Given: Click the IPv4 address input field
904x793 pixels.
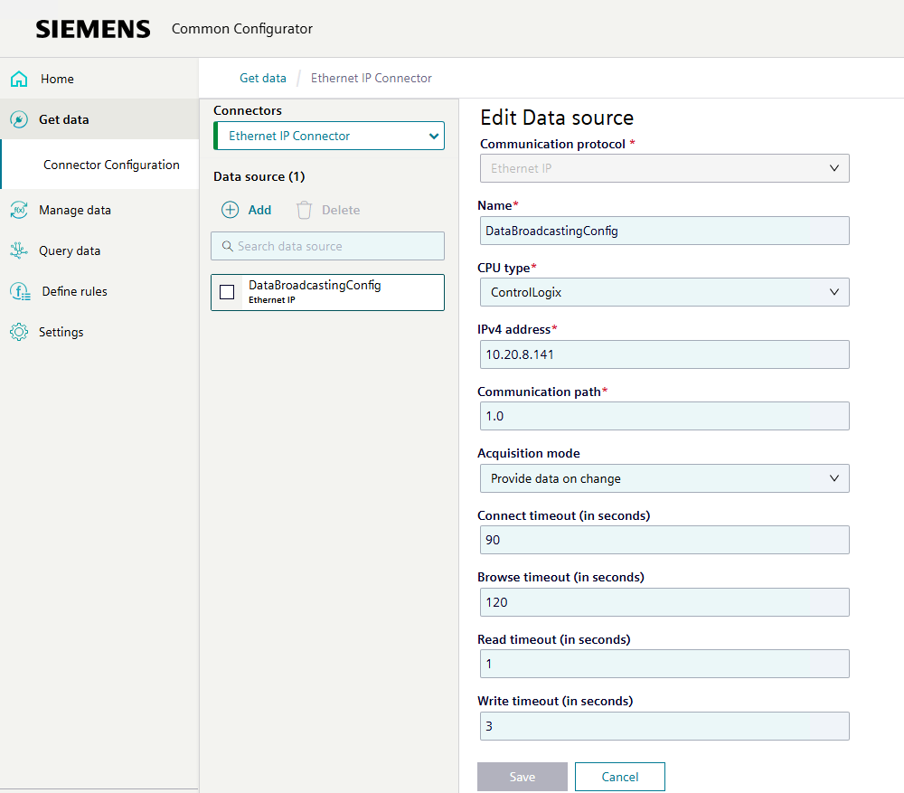Looking at the screenshot, I should [x=664, y=354].
